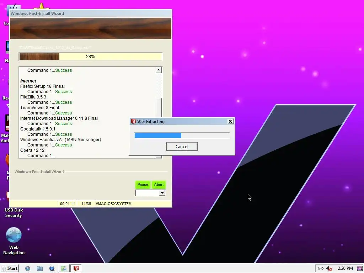Click Success under Firefox Setup 18 Finsal
The width and height of the screenshot is (364, 273).
tap(64, 91)
